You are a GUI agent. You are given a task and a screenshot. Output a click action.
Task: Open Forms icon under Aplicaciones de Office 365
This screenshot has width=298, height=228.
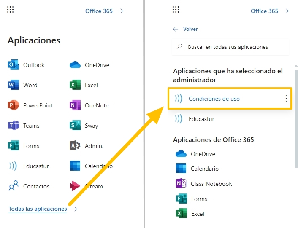(182, 198)
